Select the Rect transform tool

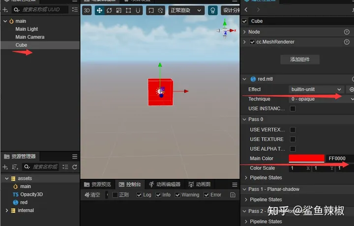coord(128,11)
